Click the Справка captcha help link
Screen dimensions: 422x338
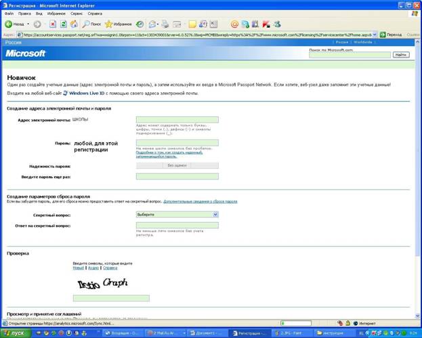click(110, 268)
